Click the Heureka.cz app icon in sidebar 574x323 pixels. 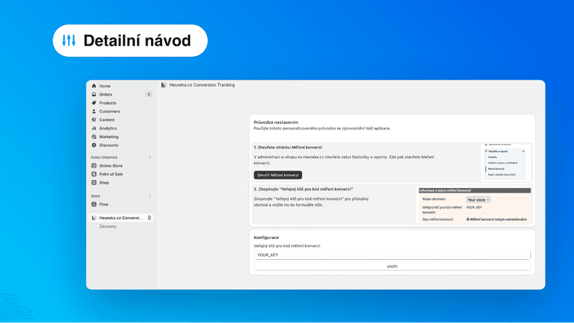click(94, 218)
